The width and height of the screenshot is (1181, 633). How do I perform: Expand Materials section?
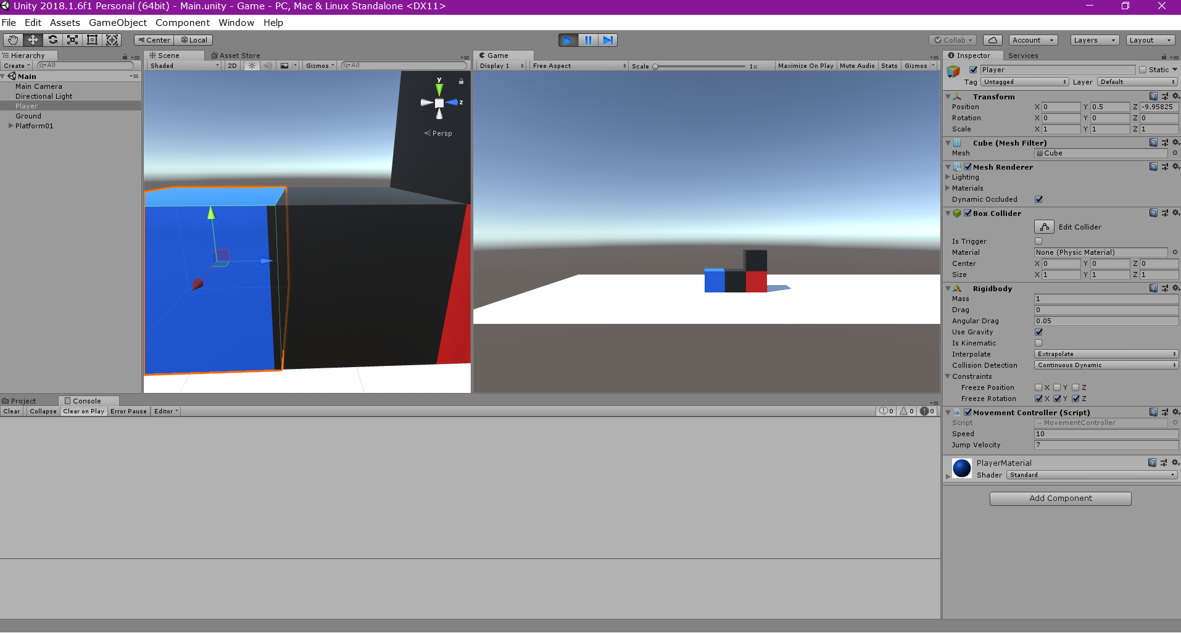(x=948, y=188)
